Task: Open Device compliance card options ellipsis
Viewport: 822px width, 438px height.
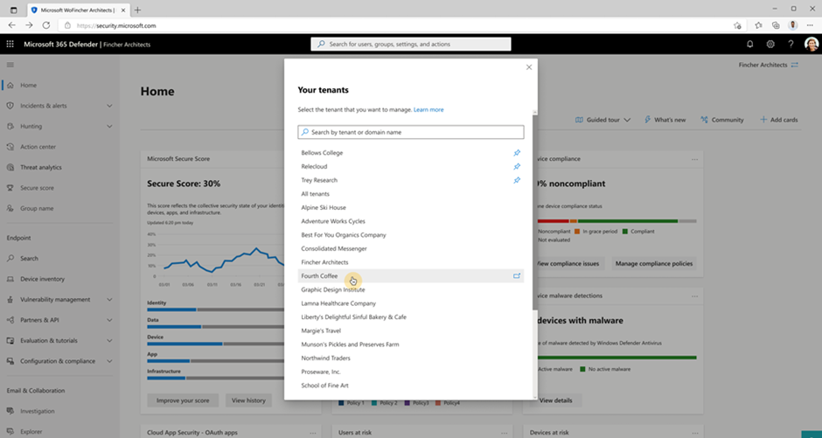Action: [x=694, y=159]
